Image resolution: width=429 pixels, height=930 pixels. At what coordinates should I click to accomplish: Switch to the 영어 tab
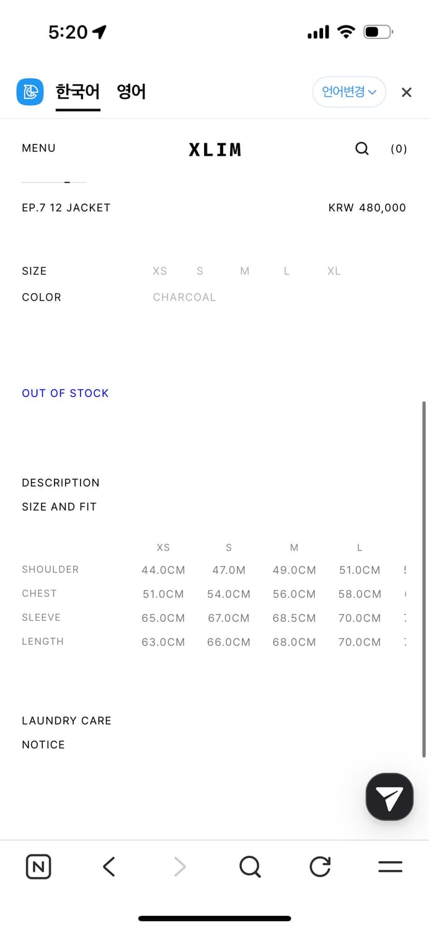pos(131,92)
